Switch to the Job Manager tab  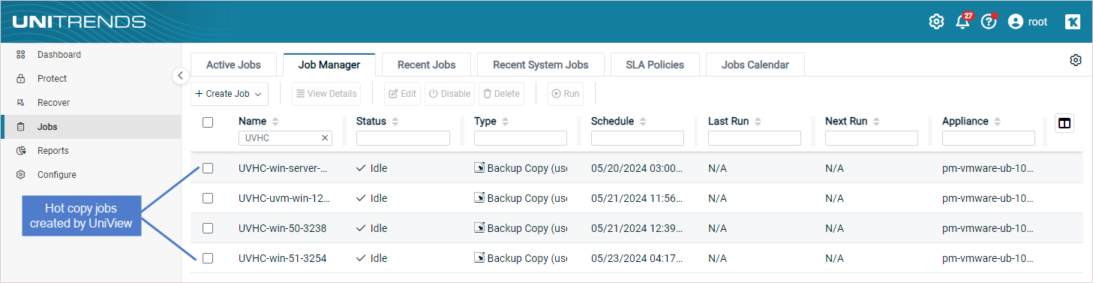[x=329, y=65]
